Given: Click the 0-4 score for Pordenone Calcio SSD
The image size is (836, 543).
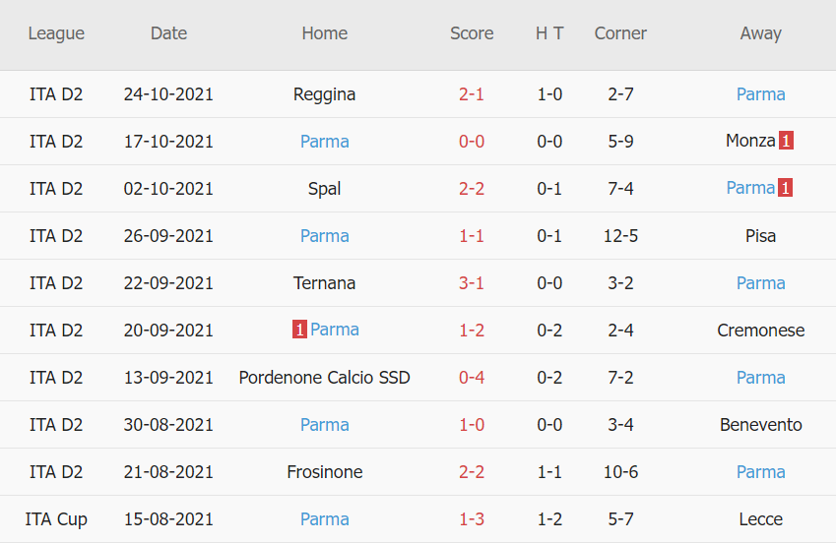Looking at the screenshot, I should [472, 378].
